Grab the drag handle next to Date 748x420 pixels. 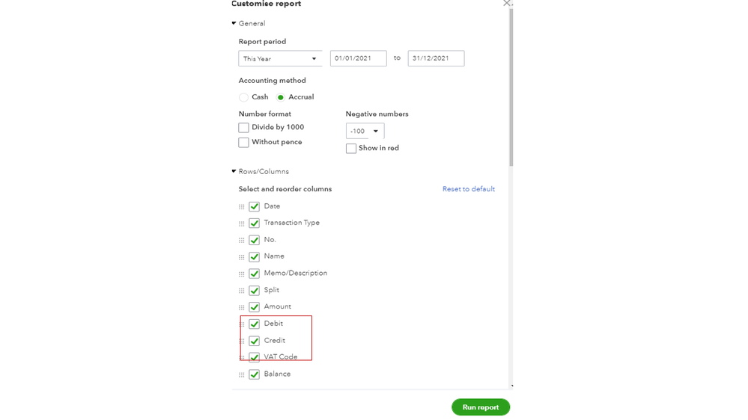point(242,207)
